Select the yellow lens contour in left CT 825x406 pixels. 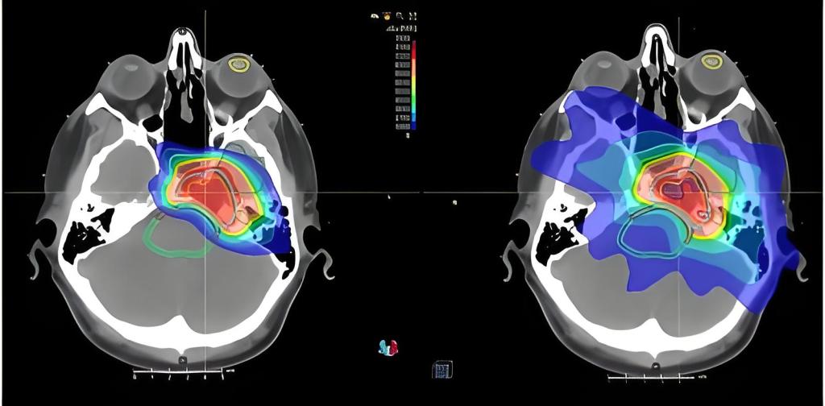pyautogui.click(x=238, y=64)
